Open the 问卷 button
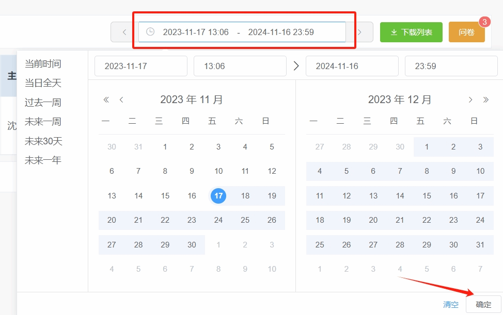The image size is (503, 315). tap(466, 32)
